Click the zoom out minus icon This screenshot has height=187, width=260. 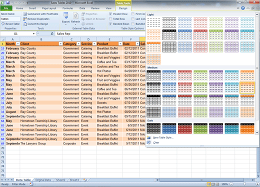coord(231,184)
